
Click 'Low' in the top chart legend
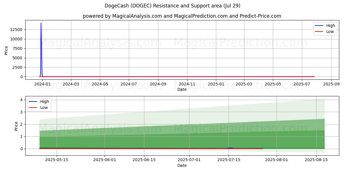point(330,32)
